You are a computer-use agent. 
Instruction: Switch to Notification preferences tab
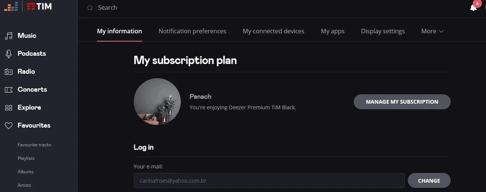pos(192,31)
